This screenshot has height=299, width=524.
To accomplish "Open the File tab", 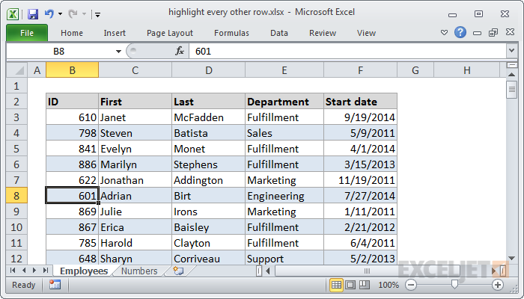I will click(x=27, y=33).
